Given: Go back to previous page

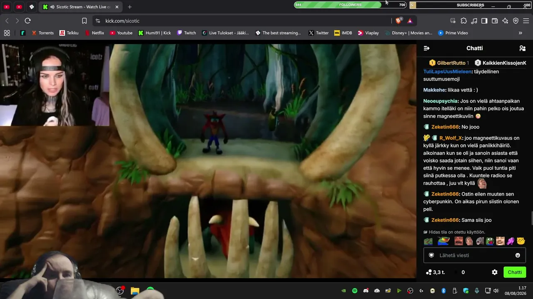Looking at the screenshot, I should pos(7,21).
